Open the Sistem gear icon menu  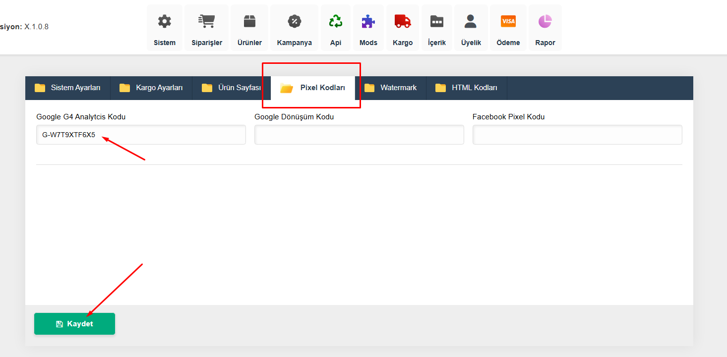point(164,22)
